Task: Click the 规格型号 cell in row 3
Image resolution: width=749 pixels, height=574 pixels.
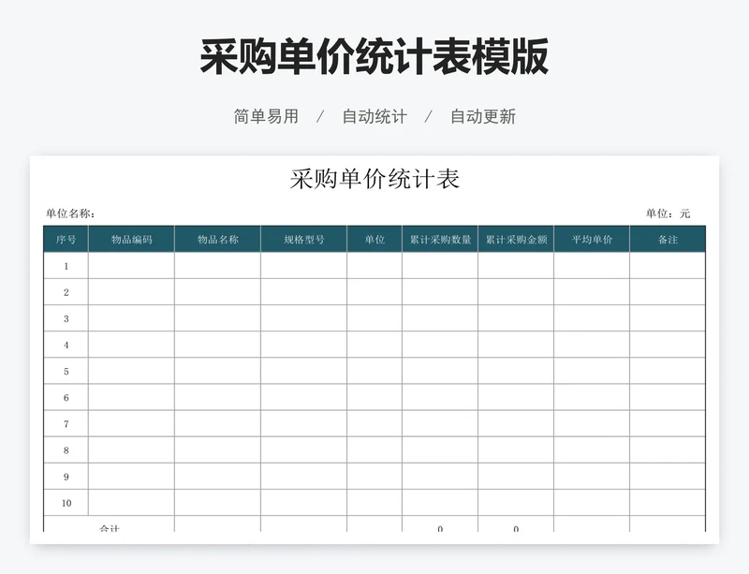Action: tap(303, 318)
